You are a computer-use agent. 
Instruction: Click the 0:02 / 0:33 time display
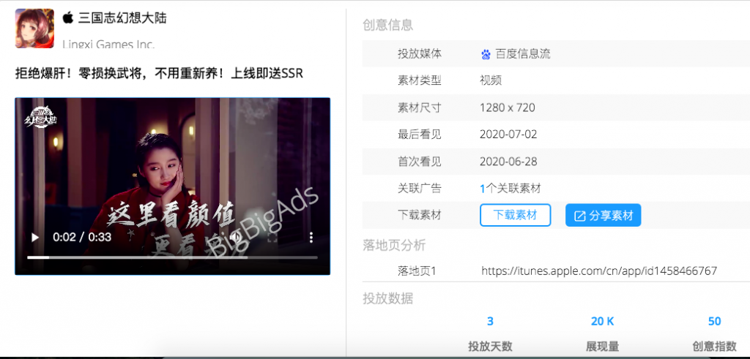click(82, 238)
